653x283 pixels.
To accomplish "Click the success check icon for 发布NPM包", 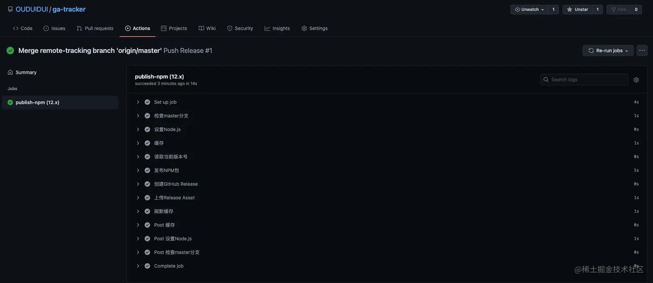I will point(147,170).
